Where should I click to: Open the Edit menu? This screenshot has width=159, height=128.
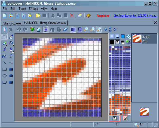[x=13, y=9]
